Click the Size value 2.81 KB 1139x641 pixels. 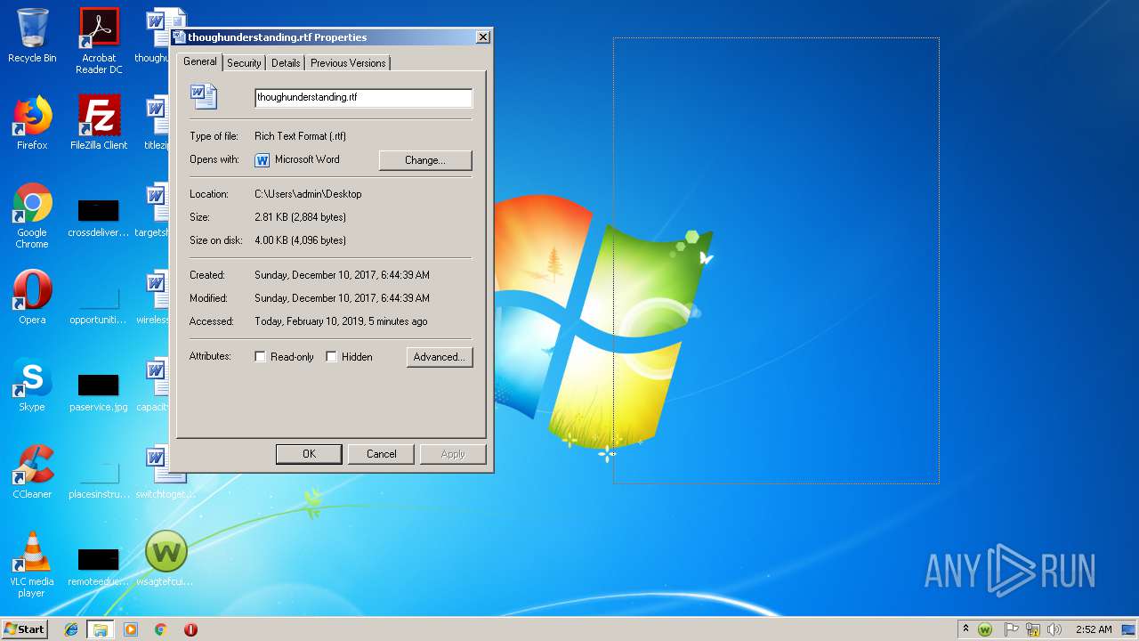click(x=300, y=217)
